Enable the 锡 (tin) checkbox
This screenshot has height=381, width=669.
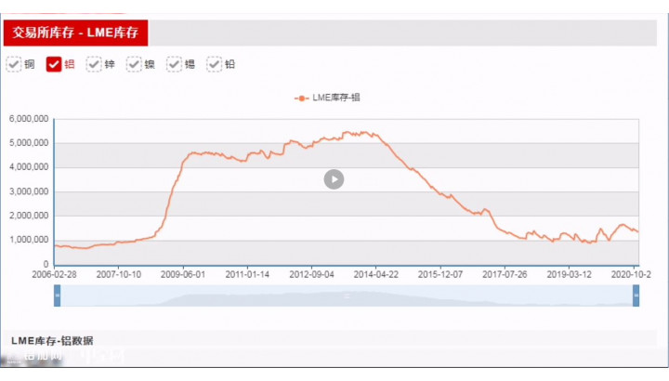tap(174, 64)
